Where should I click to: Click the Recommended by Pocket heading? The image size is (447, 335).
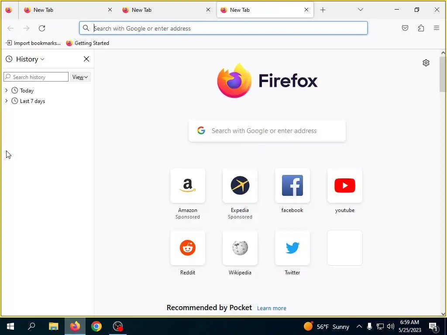(x=209, y=308)
